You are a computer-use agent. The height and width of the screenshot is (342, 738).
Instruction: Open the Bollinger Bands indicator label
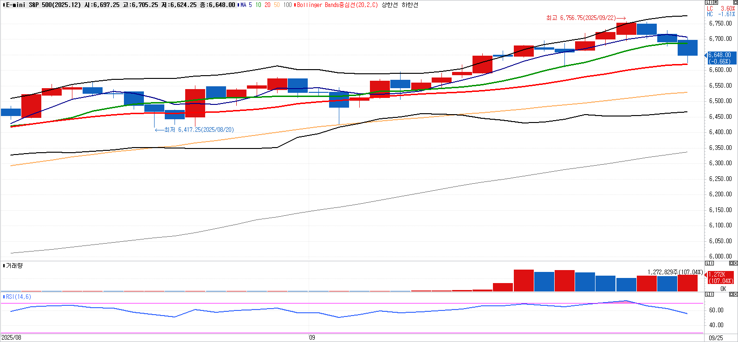337,5
